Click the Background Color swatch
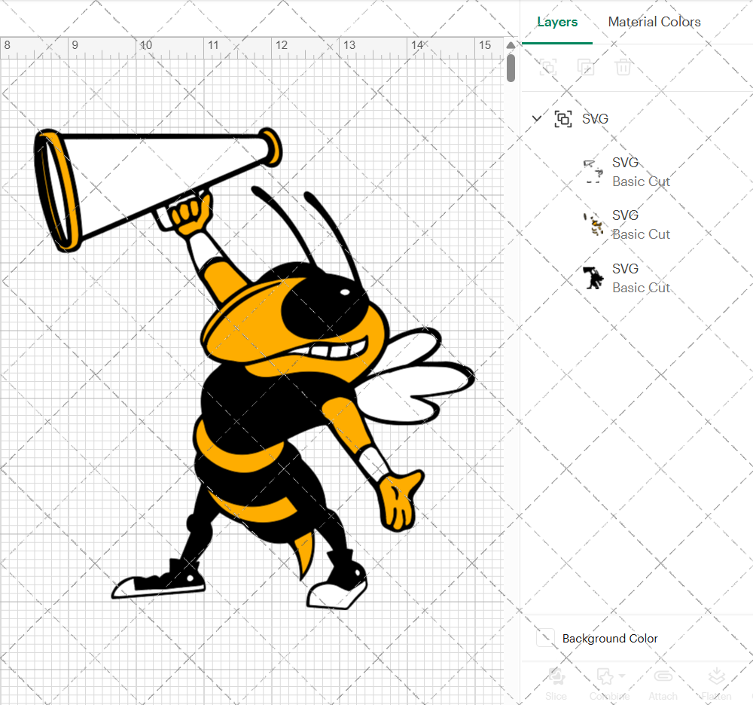 pyautogui.click(x=545, y=638)
